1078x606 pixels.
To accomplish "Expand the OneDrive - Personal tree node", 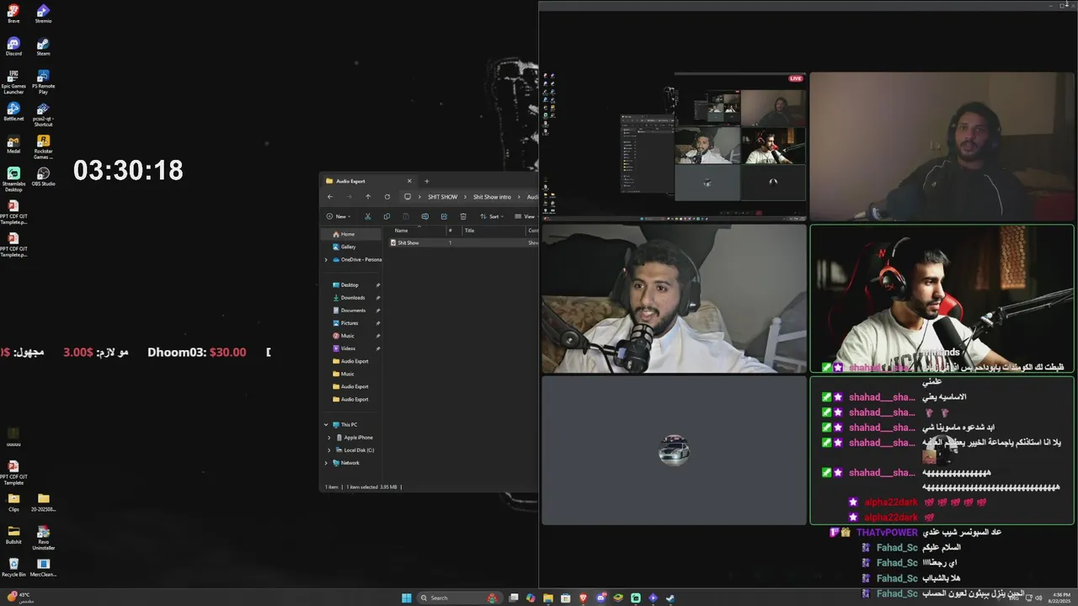I will click(326, 259).
